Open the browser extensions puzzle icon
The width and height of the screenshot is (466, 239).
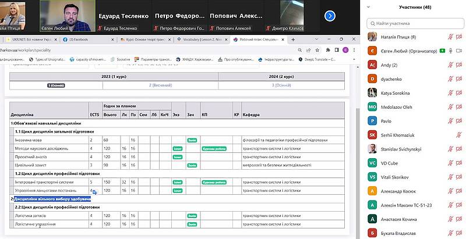tap(328, 50)
